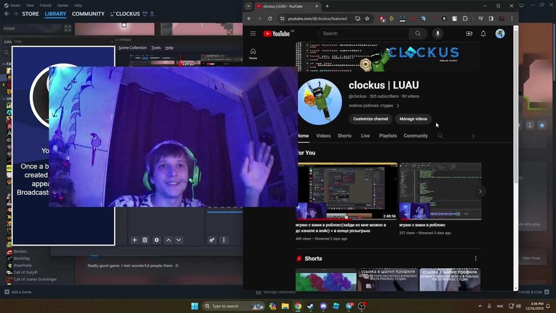Open the Windows Start menu
Viewport: 556px width, 313px height.
(x=195, y=306)
